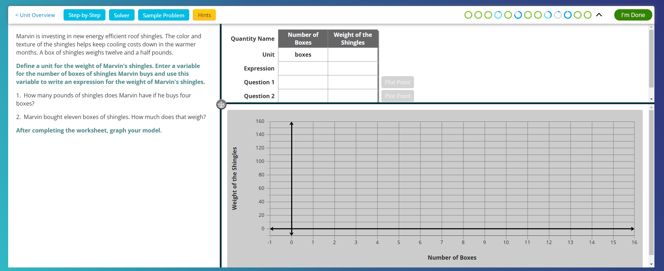Click the -1 label on the x-axis

coord(270,242)
